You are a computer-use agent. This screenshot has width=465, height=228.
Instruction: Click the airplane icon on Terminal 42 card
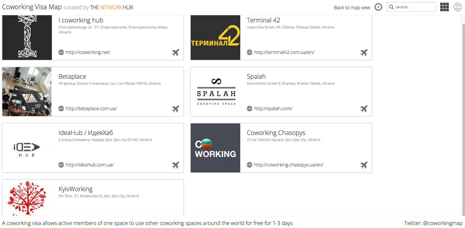pyautogui.click(x=364, y=52)
